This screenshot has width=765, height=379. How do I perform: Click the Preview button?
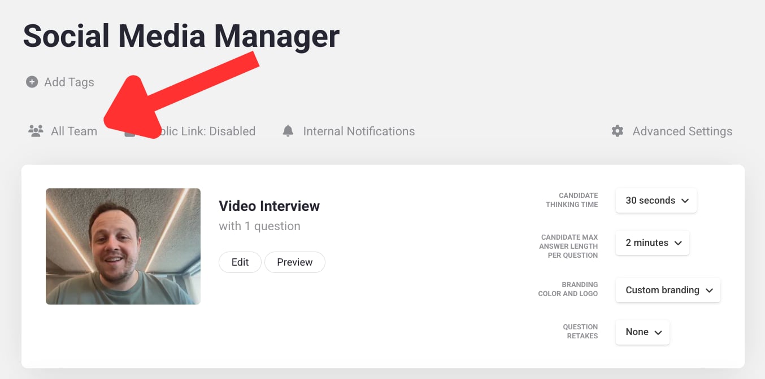[295, 262]
